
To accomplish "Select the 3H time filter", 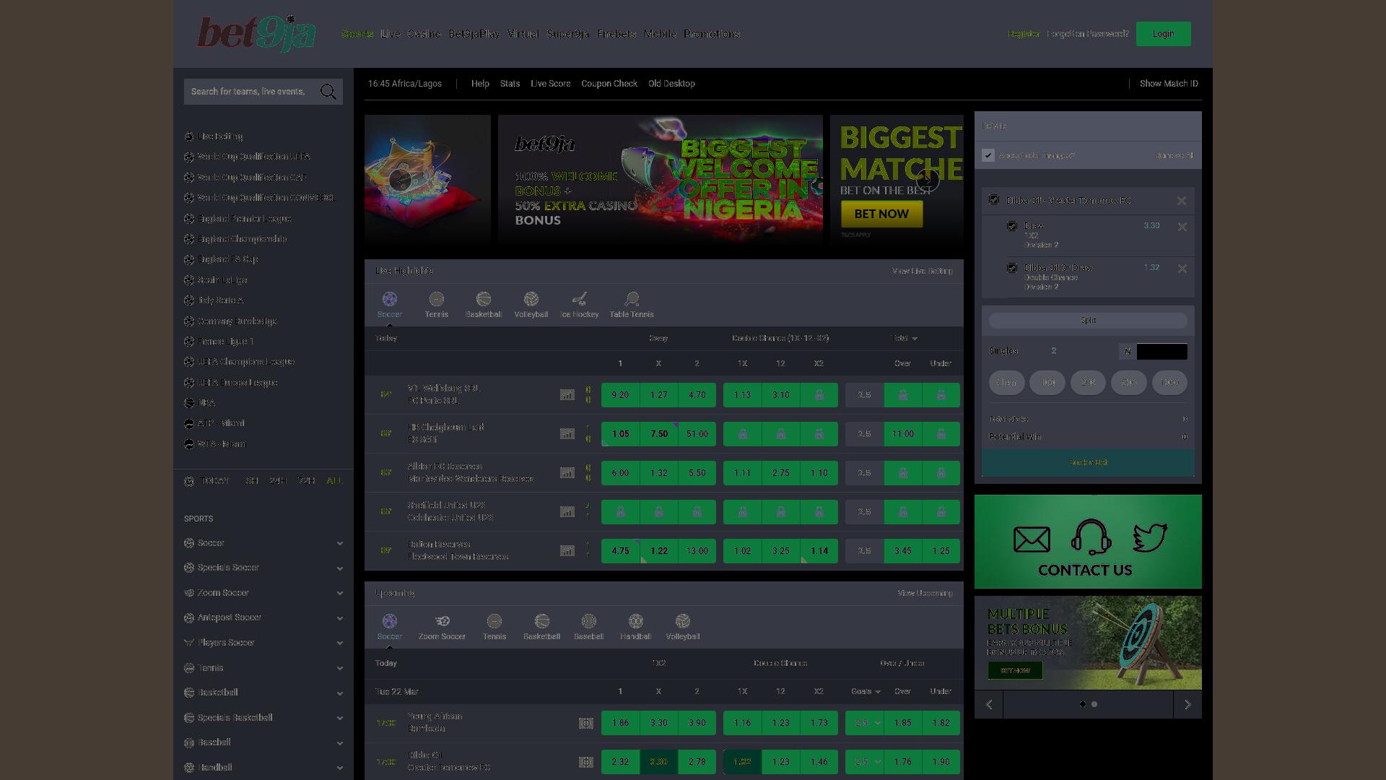I will tap(252, 481).
